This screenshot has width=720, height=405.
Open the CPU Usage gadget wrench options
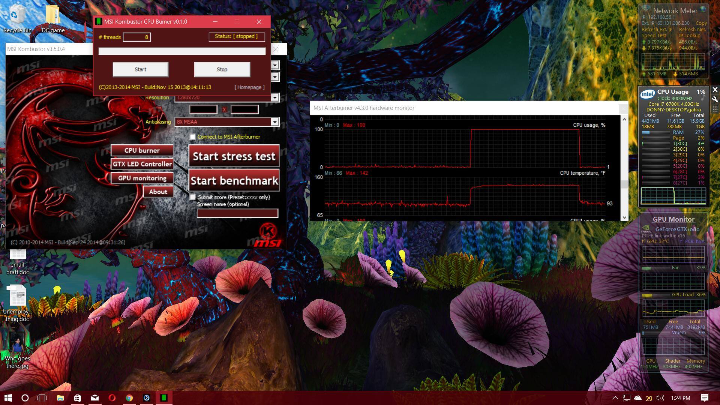(x=715, y=99)
